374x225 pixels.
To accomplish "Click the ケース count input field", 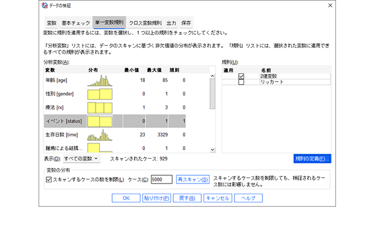I will click(x=161, y=179).
